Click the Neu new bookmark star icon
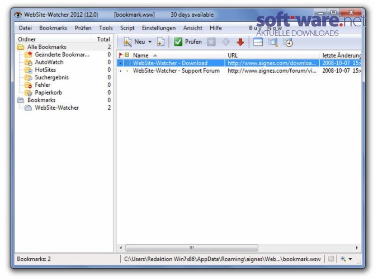378x280 pixels. coord(127,42)
